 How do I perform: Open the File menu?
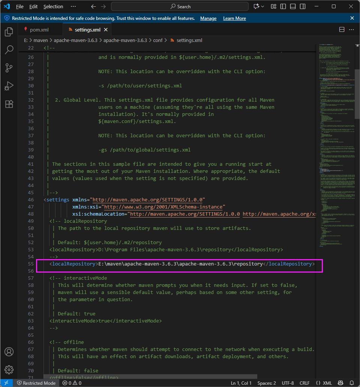click(20, 7)
